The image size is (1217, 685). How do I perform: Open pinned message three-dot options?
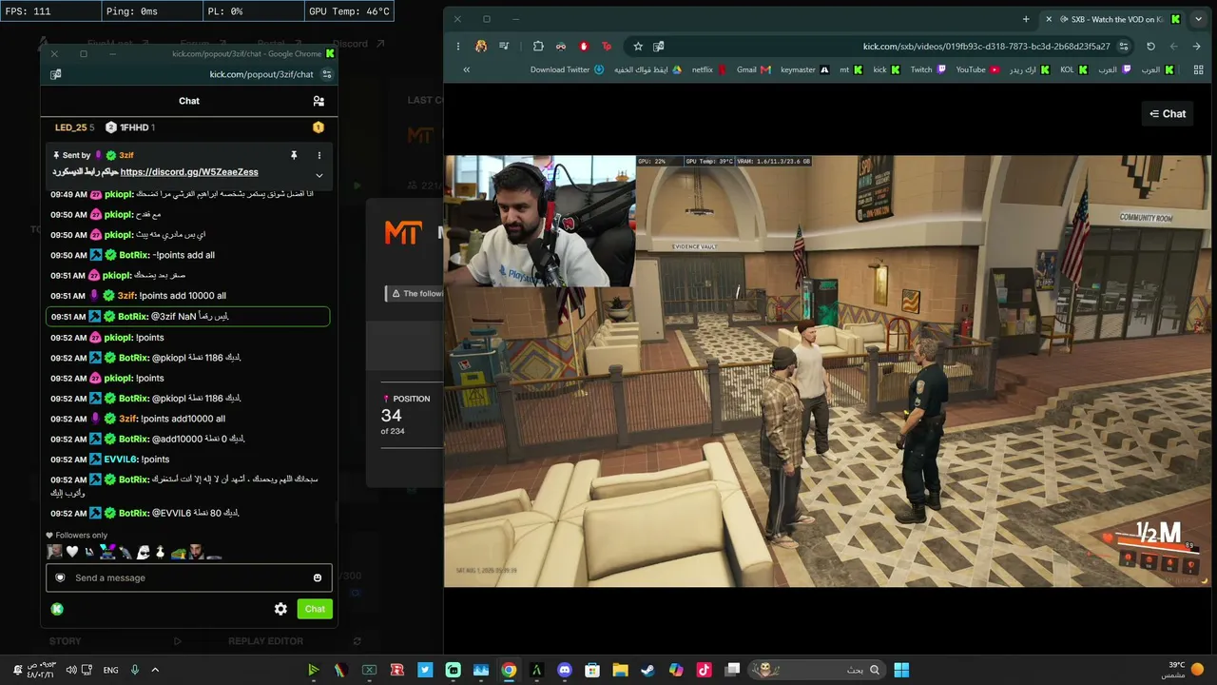pyautogui.click(x=319, y=155)
